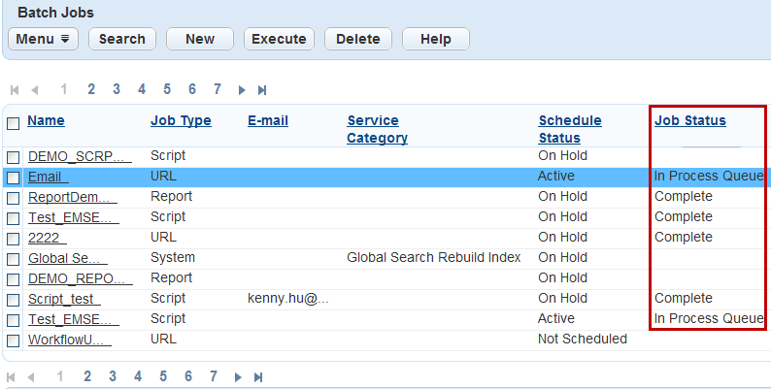Sort by Job Status column header

point(689,120)
